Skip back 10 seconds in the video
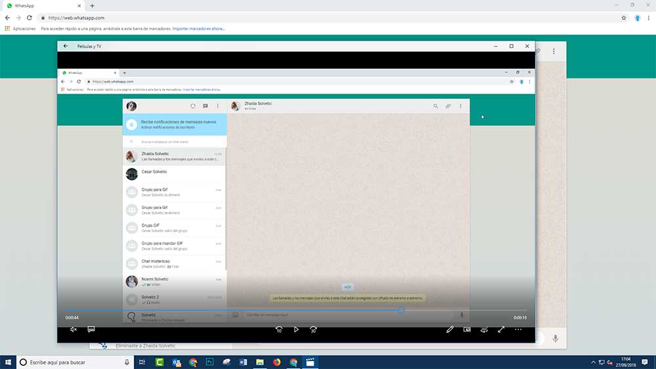This screenshot has width=656, height=369. (279, 329)
